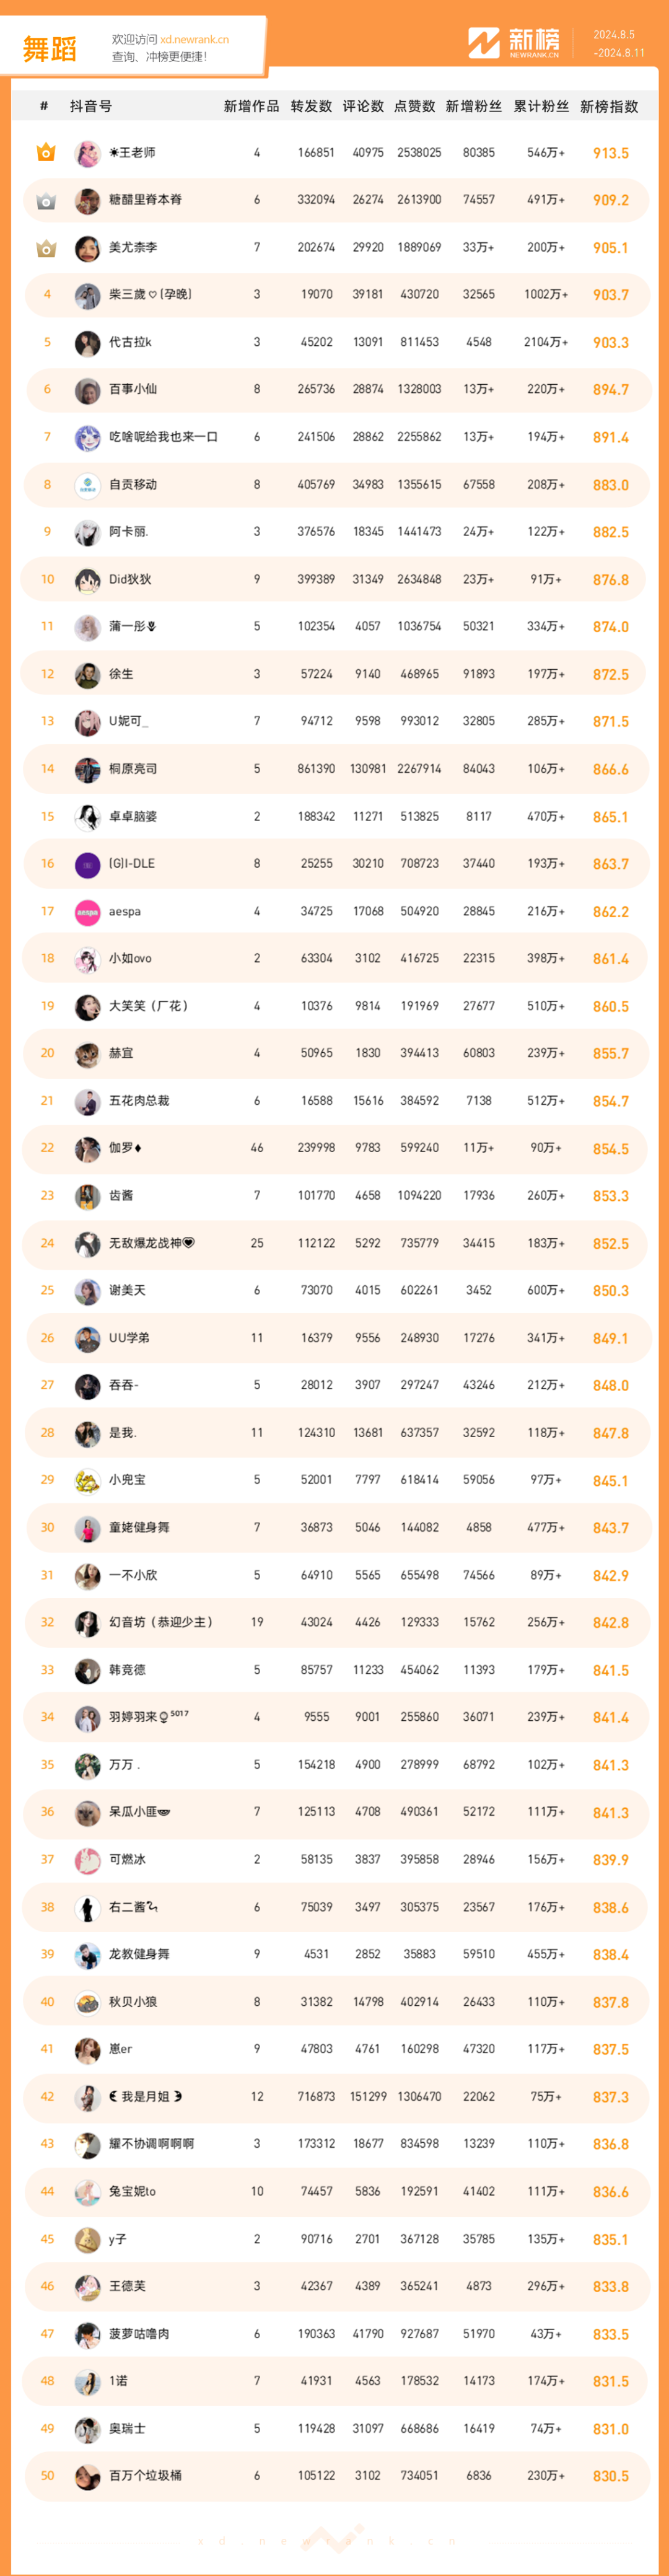
Task: Click avatar next to 自贡移动
Action: point(88,485)
